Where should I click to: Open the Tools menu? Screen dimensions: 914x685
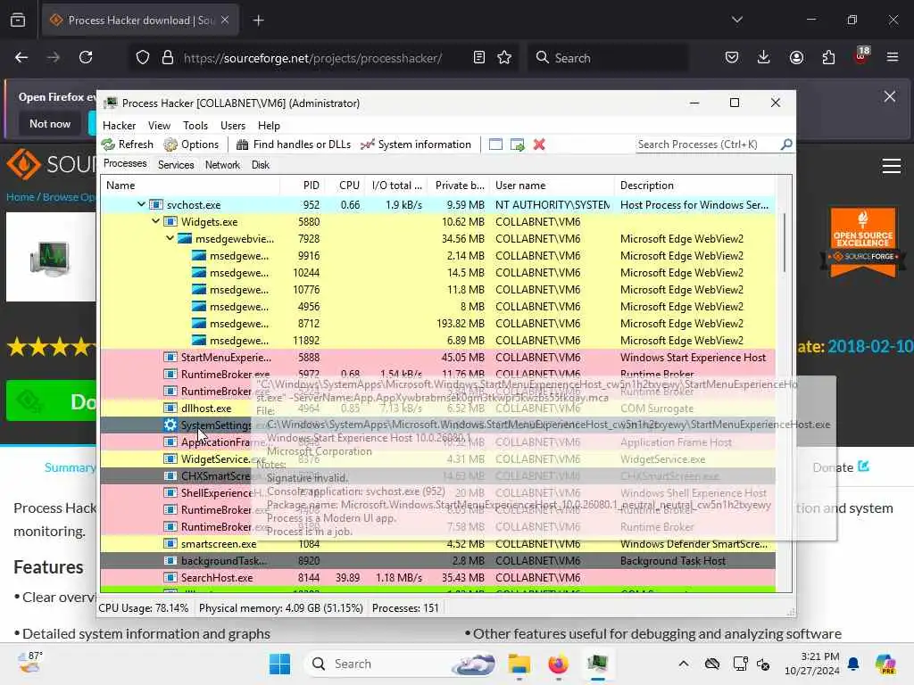coord(195,125)
